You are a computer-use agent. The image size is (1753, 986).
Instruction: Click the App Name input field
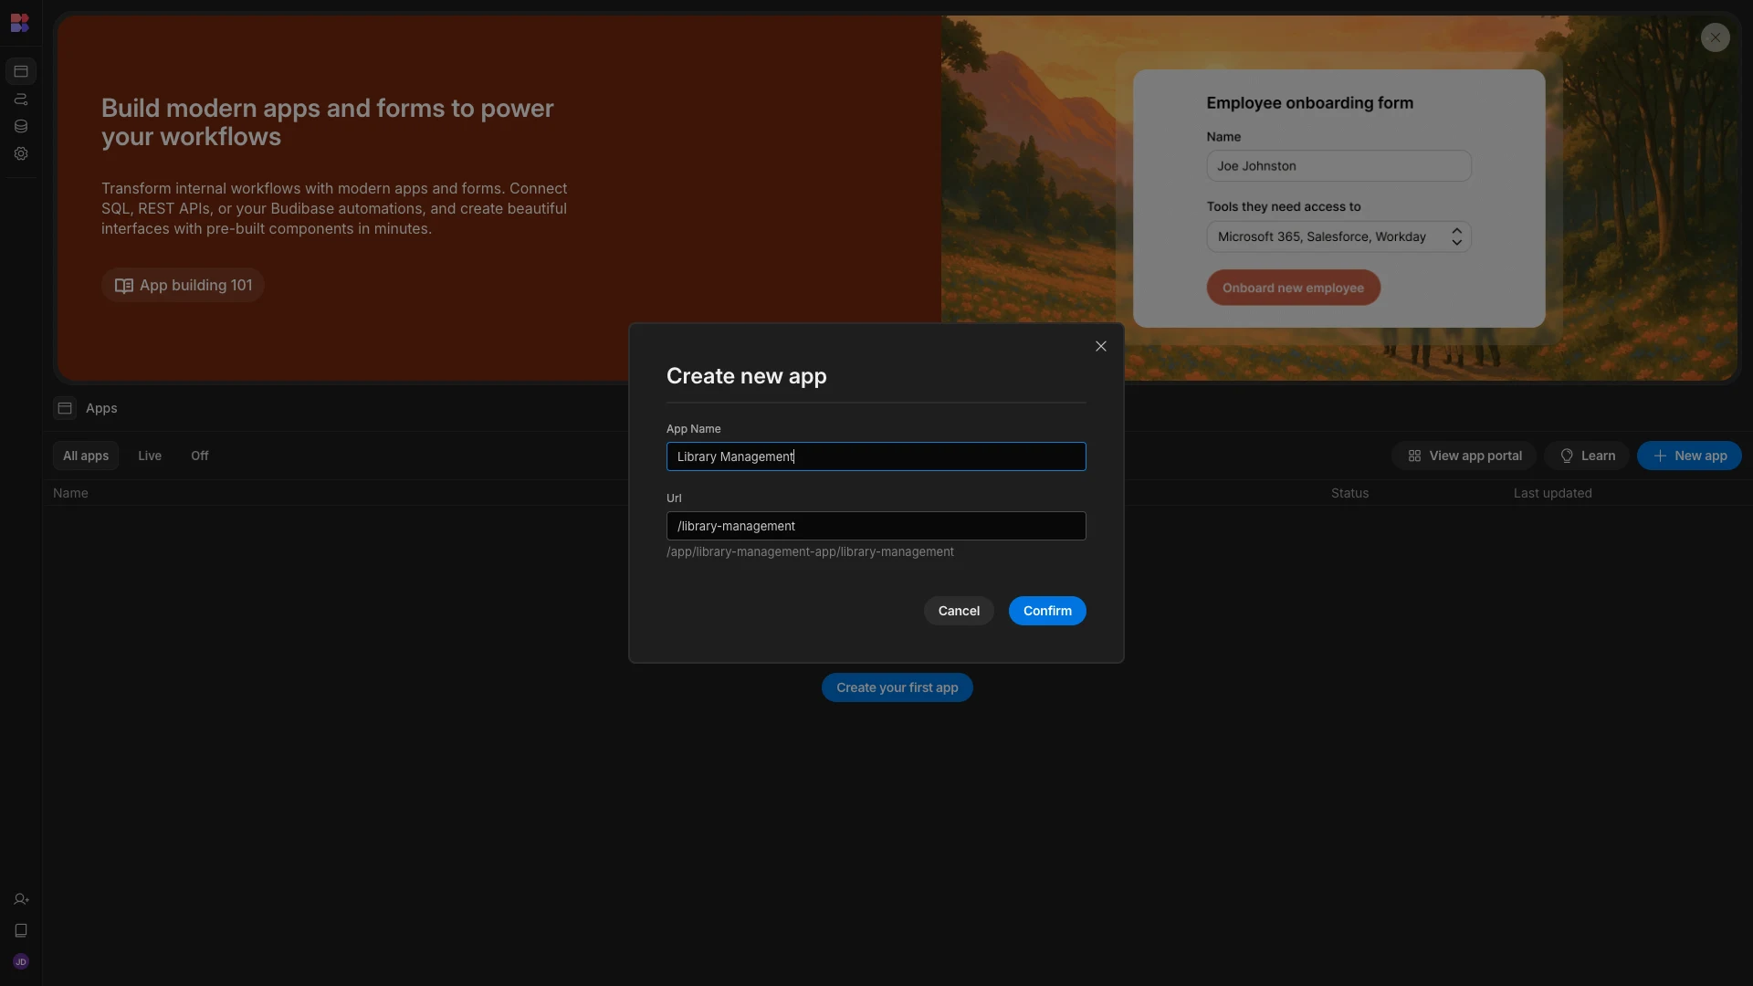click(876, 456)
